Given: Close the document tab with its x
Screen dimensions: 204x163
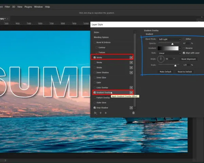Looking at the screenshot, I should click(x=7, y=19).
